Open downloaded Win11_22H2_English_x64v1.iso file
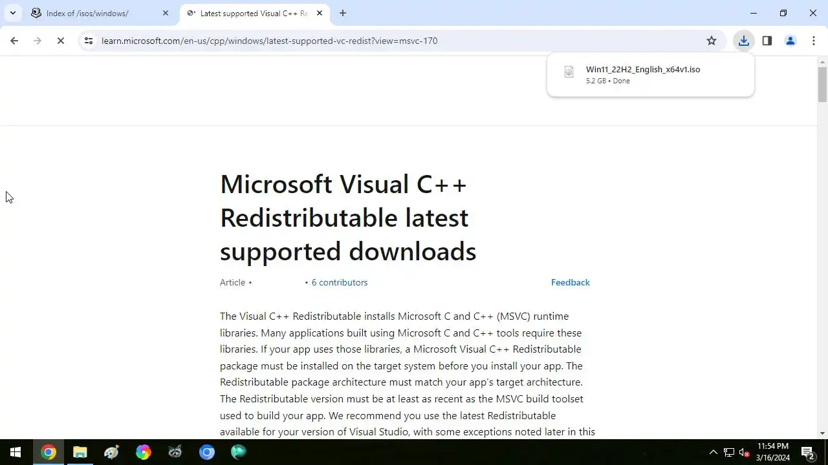Image resolution: width=828 pixels, height=465 pixels. click(x=643, y=69)
